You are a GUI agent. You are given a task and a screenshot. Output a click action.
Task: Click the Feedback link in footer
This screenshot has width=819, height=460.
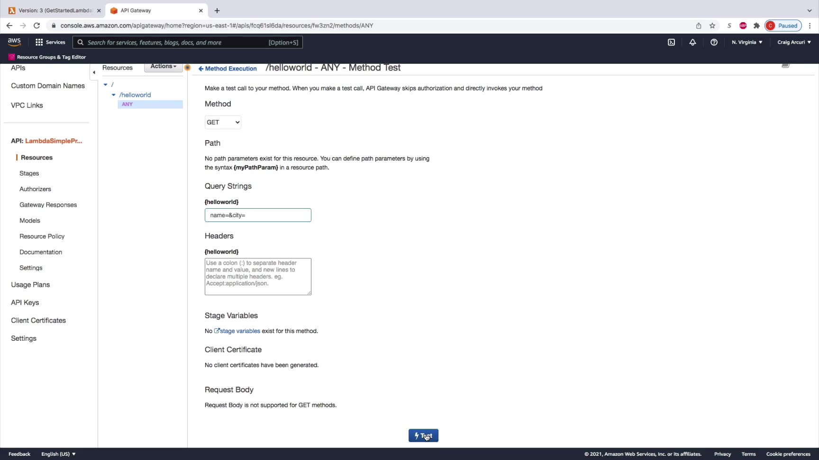pos(19,454)
